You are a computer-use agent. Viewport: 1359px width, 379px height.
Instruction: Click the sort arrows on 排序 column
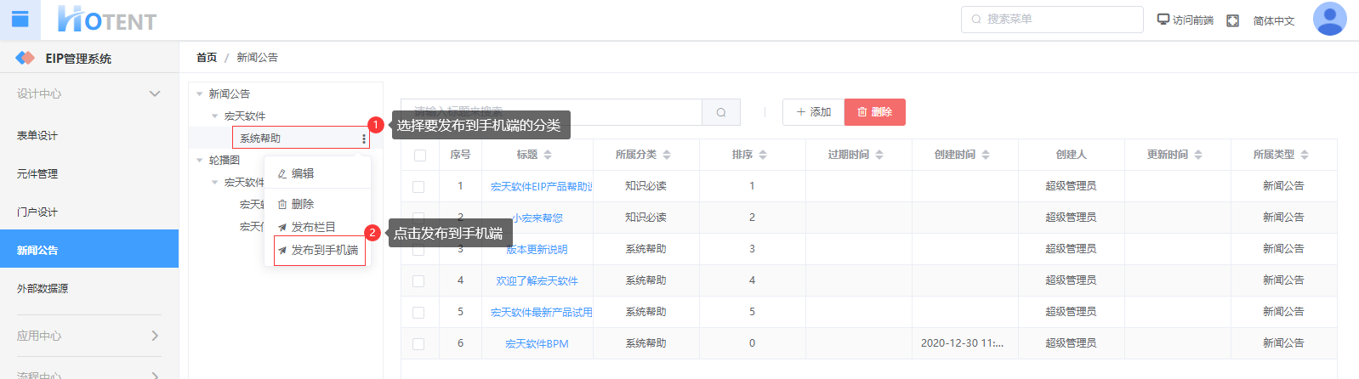click(x=763, y=155)
